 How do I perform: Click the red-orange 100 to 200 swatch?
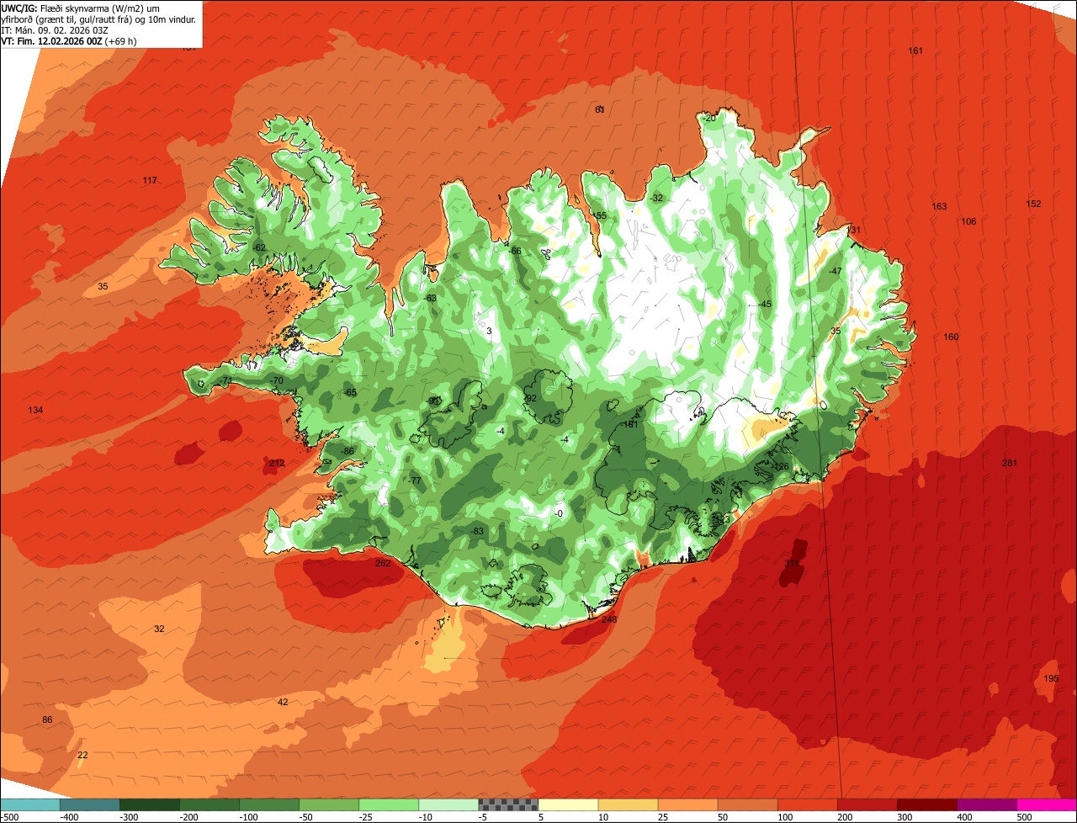[808, 804]
